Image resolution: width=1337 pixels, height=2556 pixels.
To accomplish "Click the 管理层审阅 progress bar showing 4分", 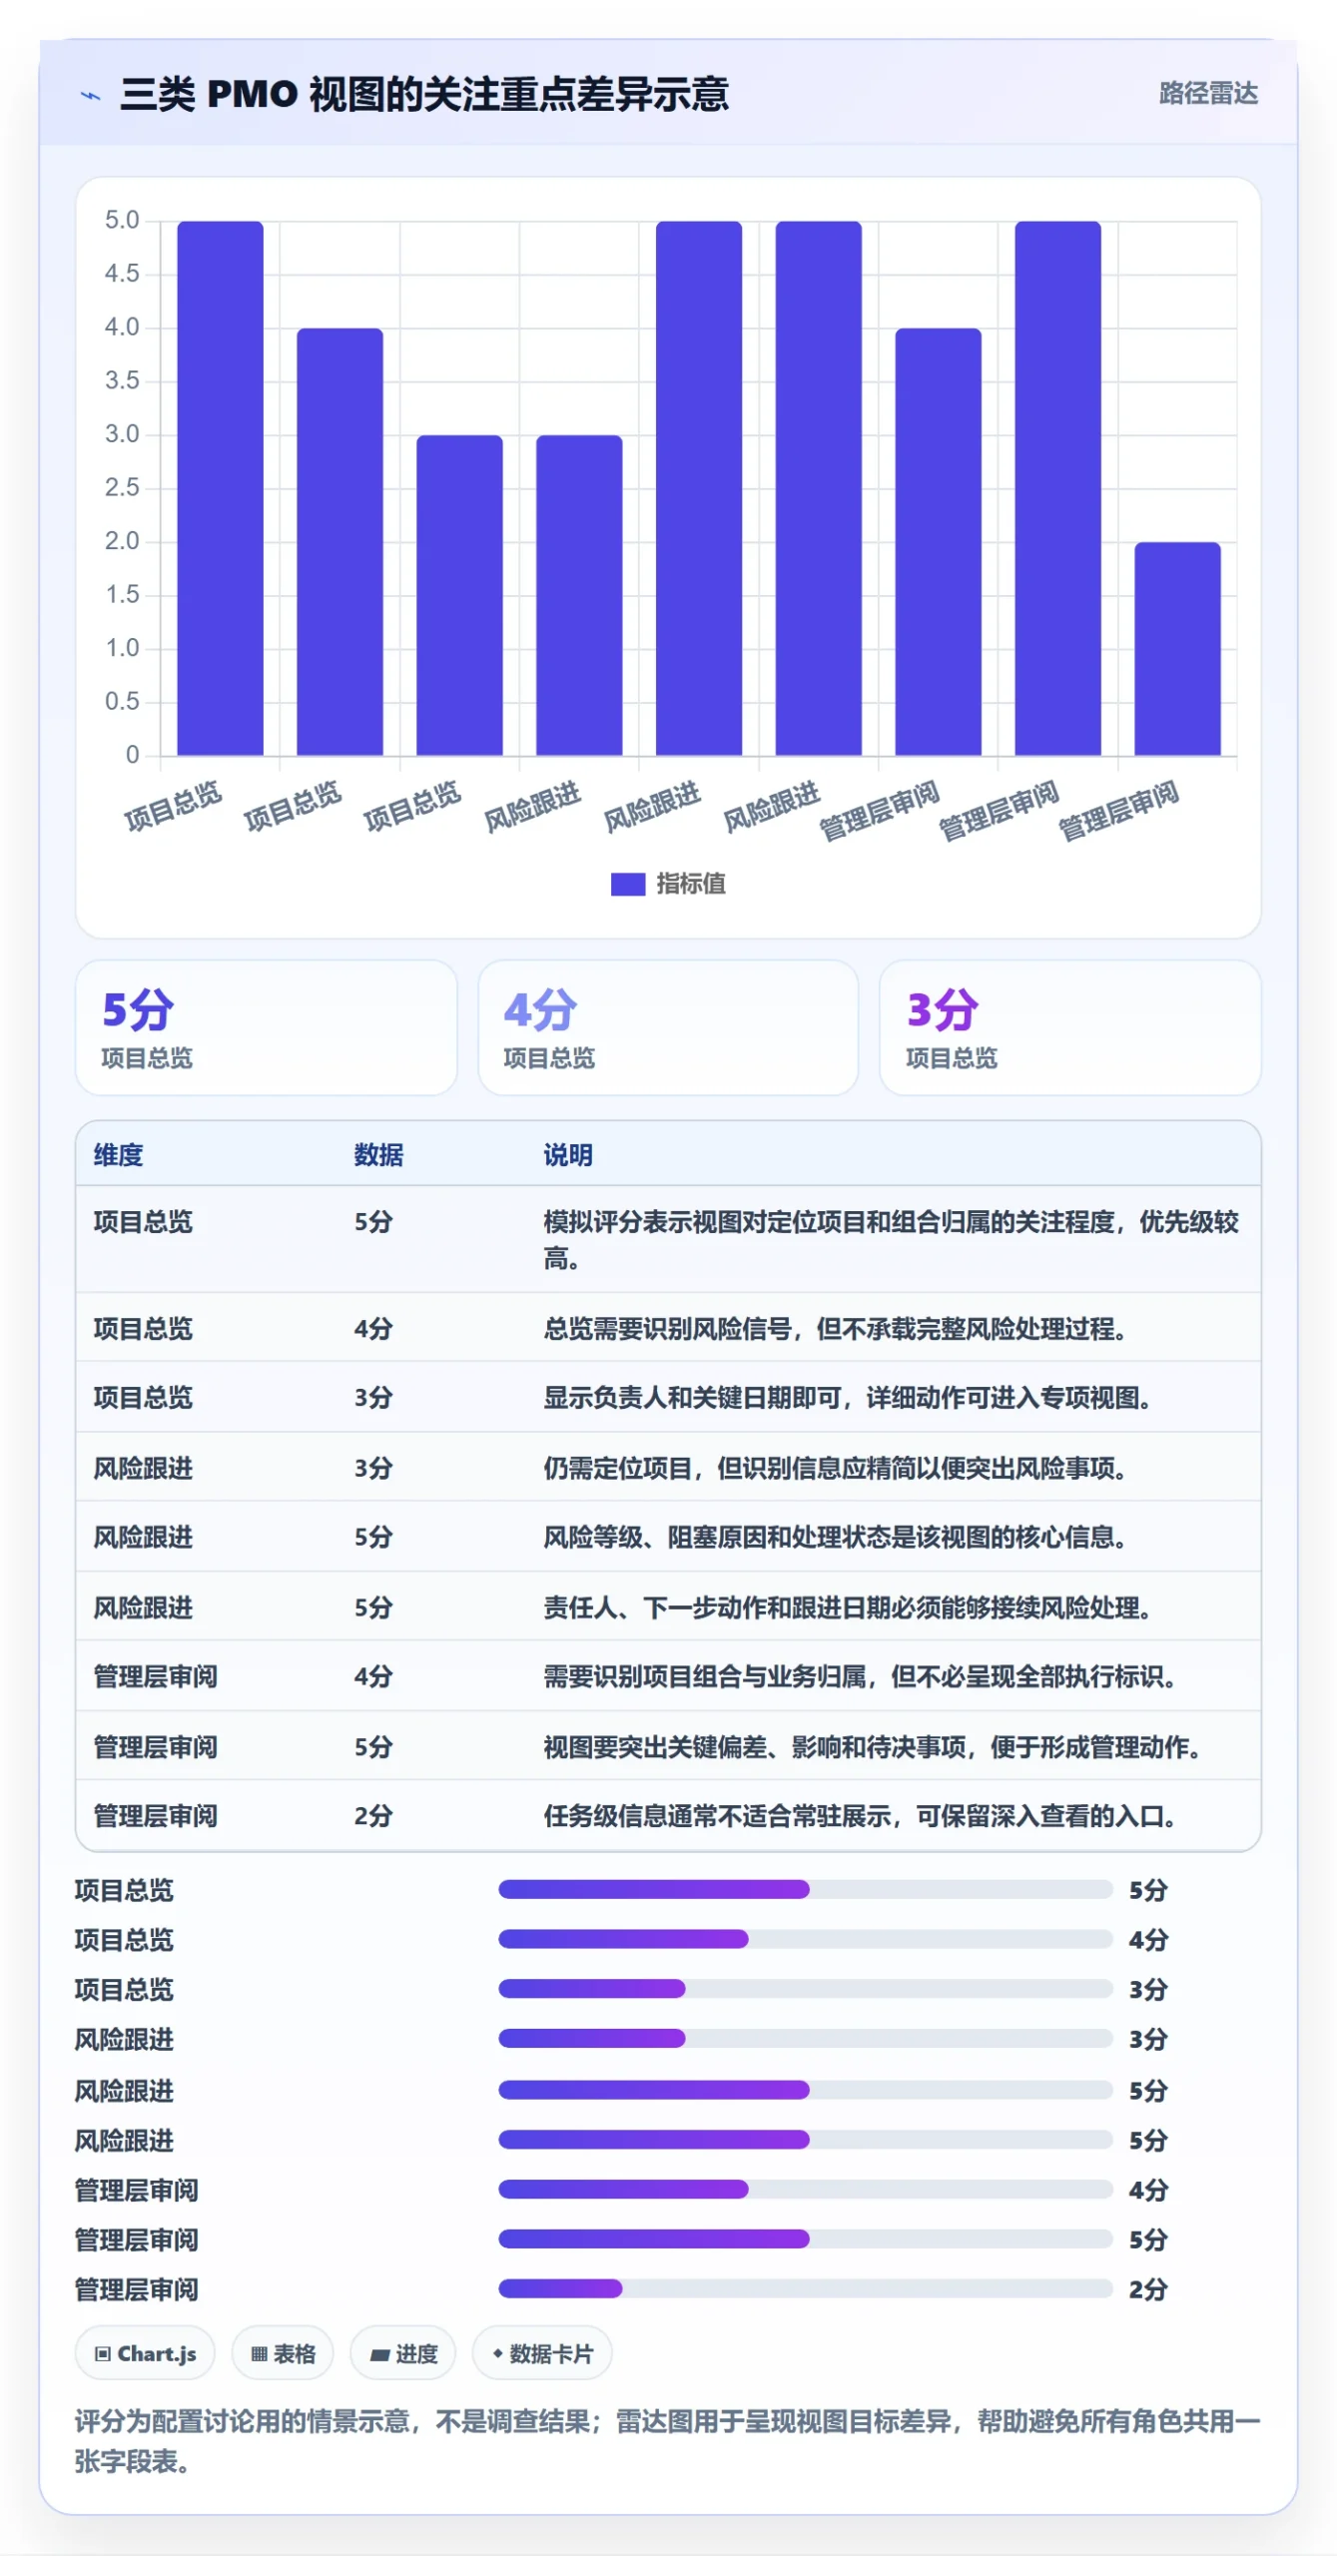I will pos(806,2190).
